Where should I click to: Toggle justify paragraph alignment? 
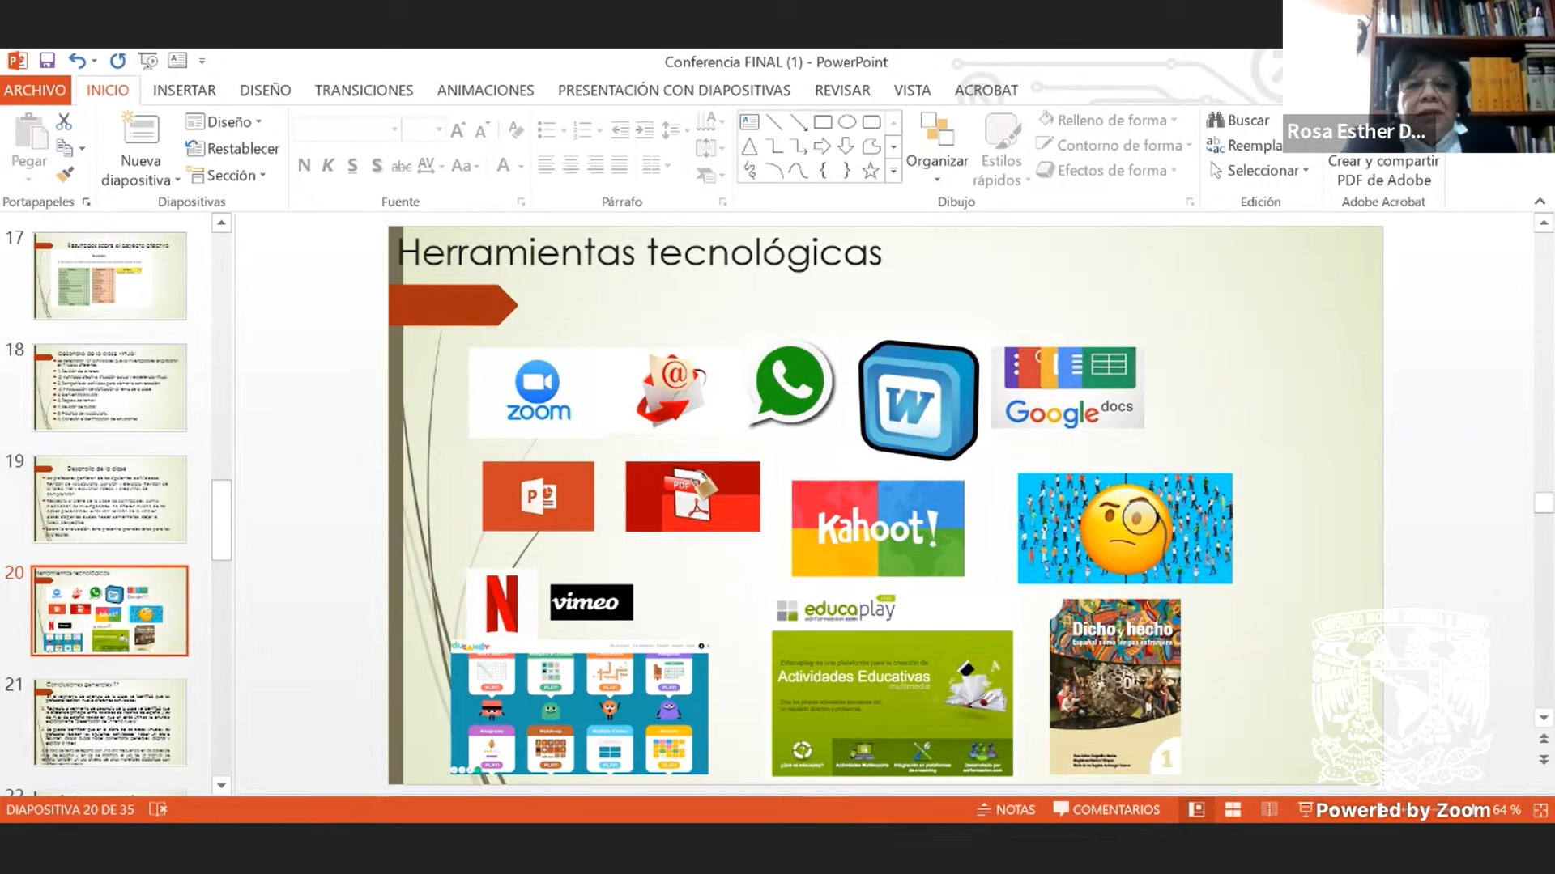coord(620,165)
